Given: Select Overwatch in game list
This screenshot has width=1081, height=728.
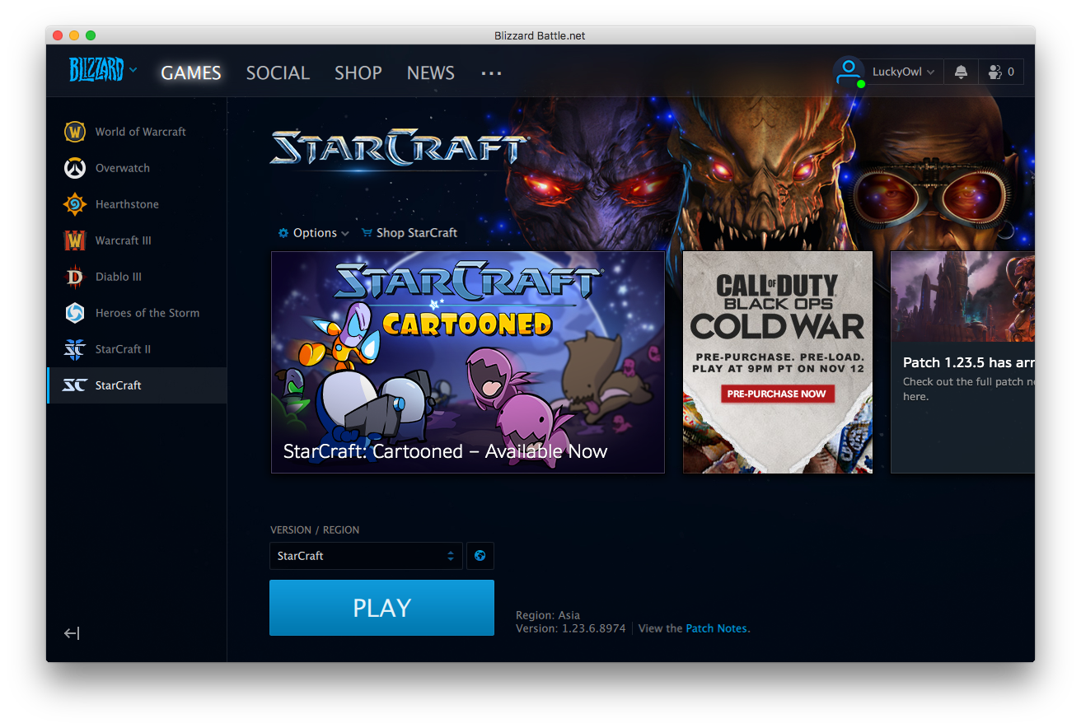Looking at the screenshot, I should (137, 168).
